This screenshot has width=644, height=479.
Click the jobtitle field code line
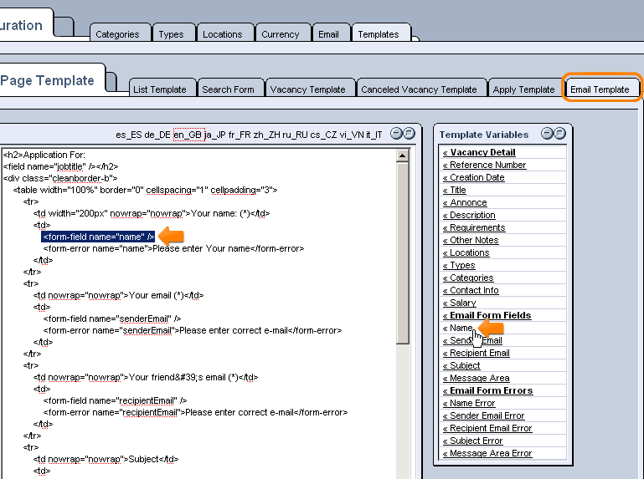60,166
